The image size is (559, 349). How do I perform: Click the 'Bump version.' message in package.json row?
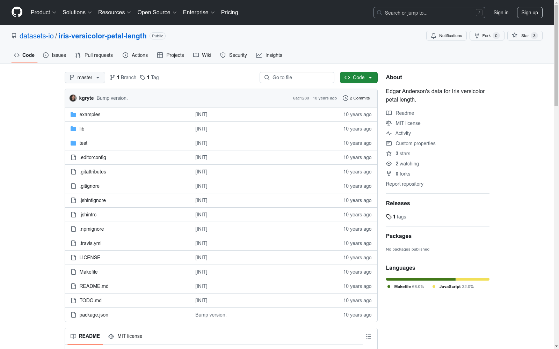pos(211,315)
